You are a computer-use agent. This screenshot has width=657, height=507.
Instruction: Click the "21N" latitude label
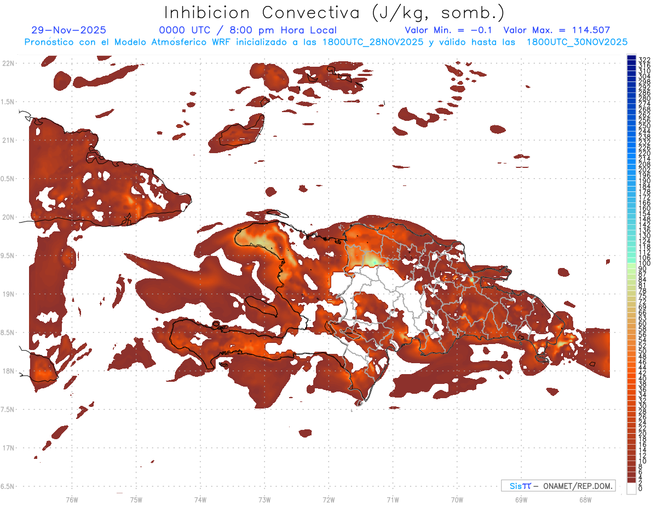click(x=9, y=140)
